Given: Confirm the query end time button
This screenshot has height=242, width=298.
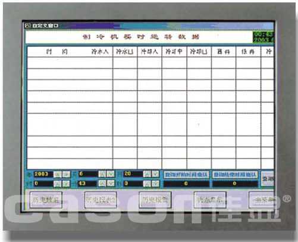Looking at the screenshot, I should tap(235, 175).
